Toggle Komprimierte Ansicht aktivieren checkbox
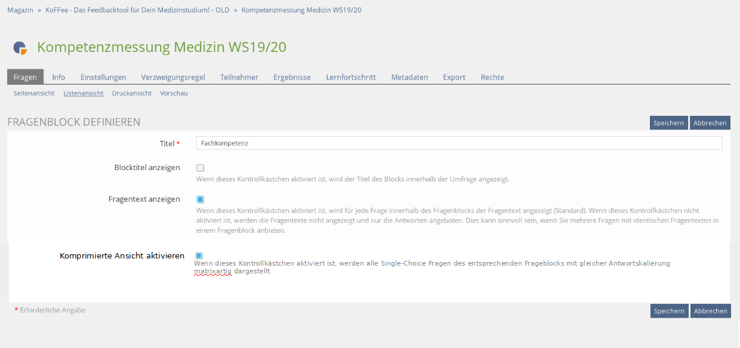Image resolution: width=740 pixels, height=348 pixels. pos(199,255)
